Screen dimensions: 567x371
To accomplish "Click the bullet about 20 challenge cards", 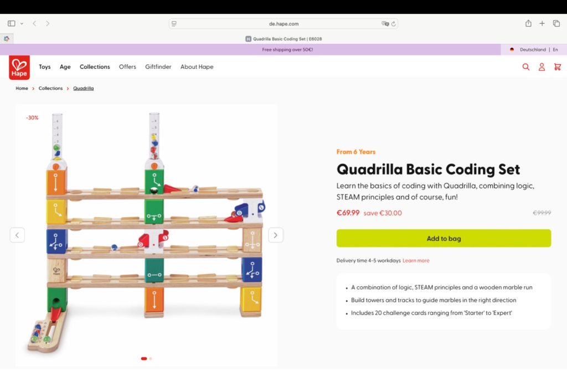I will point(431,313).
